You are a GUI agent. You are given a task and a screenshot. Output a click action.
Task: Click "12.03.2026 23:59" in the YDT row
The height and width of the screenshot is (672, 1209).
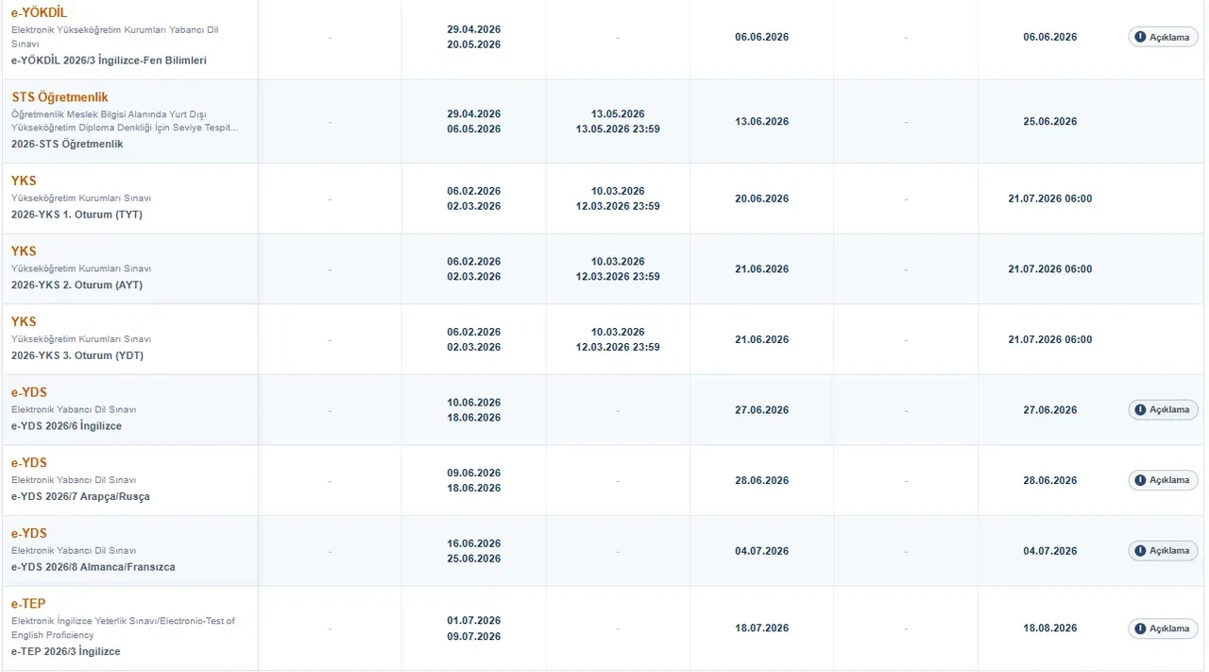pos(618,347)
